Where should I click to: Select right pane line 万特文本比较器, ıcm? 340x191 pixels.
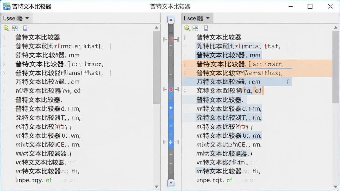[228, 82]
